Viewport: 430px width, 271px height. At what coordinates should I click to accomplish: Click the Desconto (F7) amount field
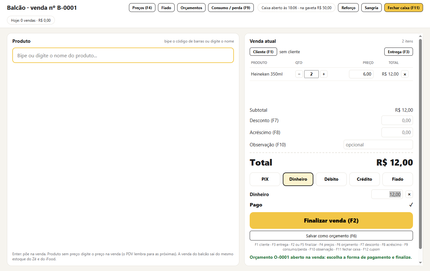pyautogui.click(x=397, y=121)
